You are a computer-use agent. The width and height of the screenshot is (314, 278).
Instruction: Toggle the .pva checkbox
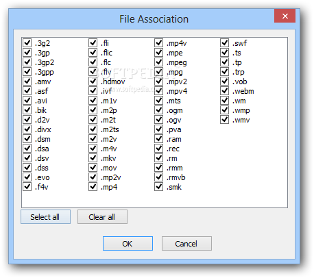[x=159, y=129]
